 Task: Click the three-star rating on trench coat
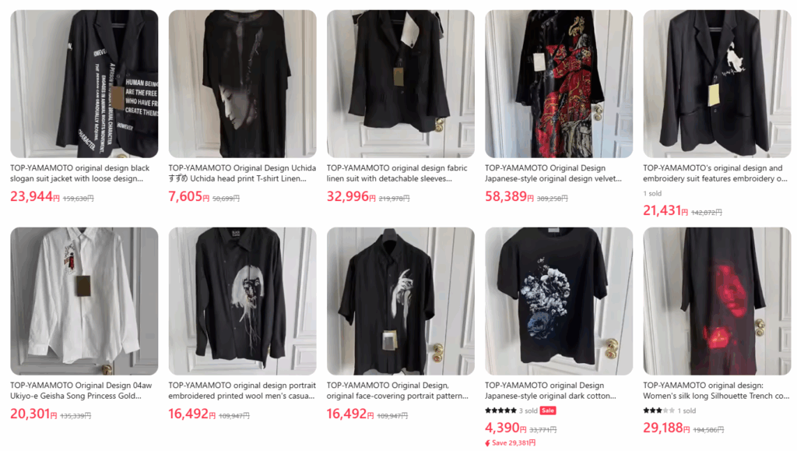(x=658, y=410)
